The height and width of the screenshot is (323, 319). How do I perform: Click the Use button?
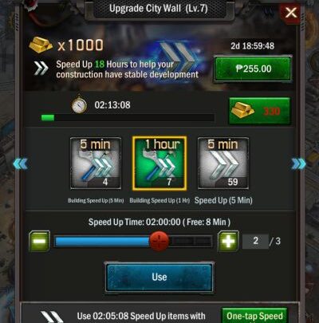pyautogui.click(x=159, y=277)
